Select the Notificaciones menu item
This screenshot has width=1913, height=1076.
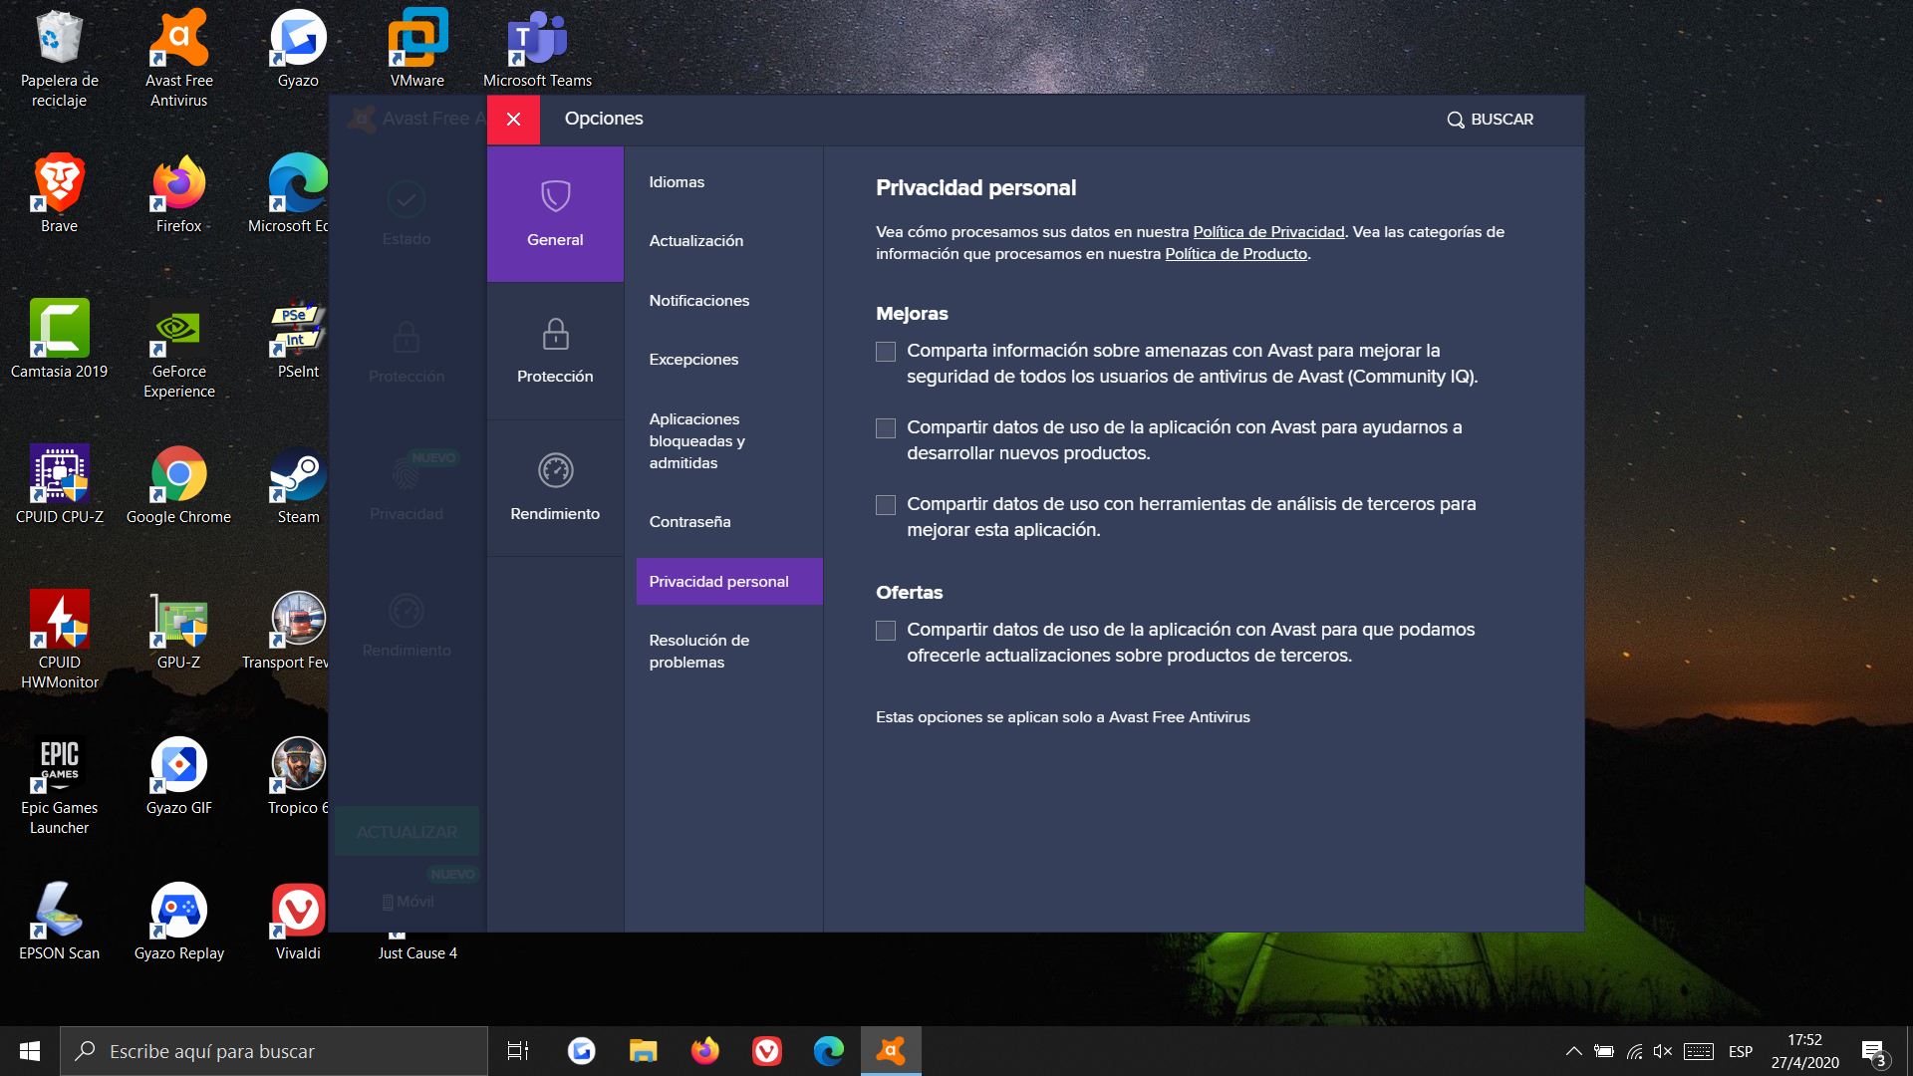698,301
